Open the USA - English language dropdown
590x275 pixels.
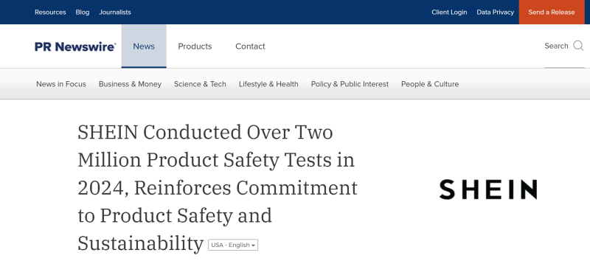(x=233, y=245)
